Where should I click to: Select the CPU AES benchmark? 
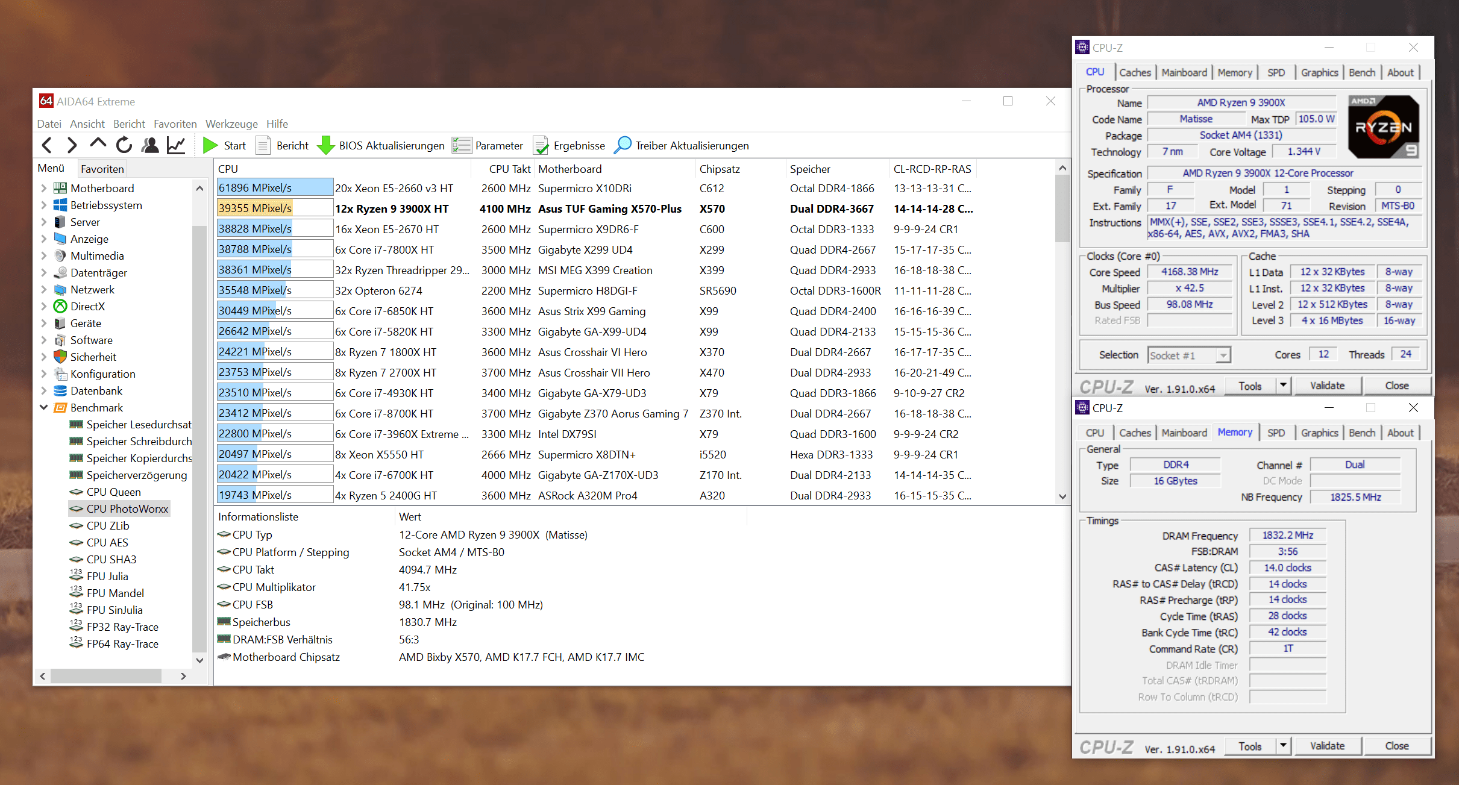107,542
